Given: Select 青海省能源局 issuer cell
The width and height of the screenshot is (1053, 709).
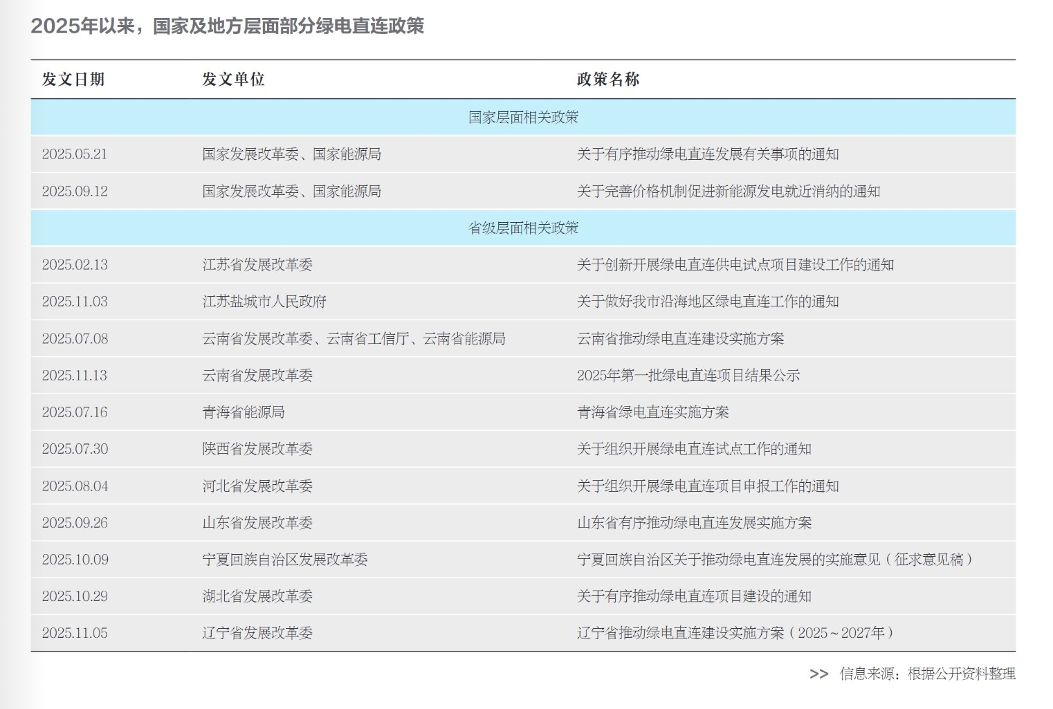Looking at the screenshot, I should point(244,412).
